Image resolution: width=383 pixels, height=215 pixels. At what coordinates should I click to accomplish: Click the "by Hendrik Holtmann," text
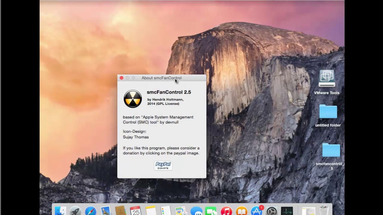[165, 99]
